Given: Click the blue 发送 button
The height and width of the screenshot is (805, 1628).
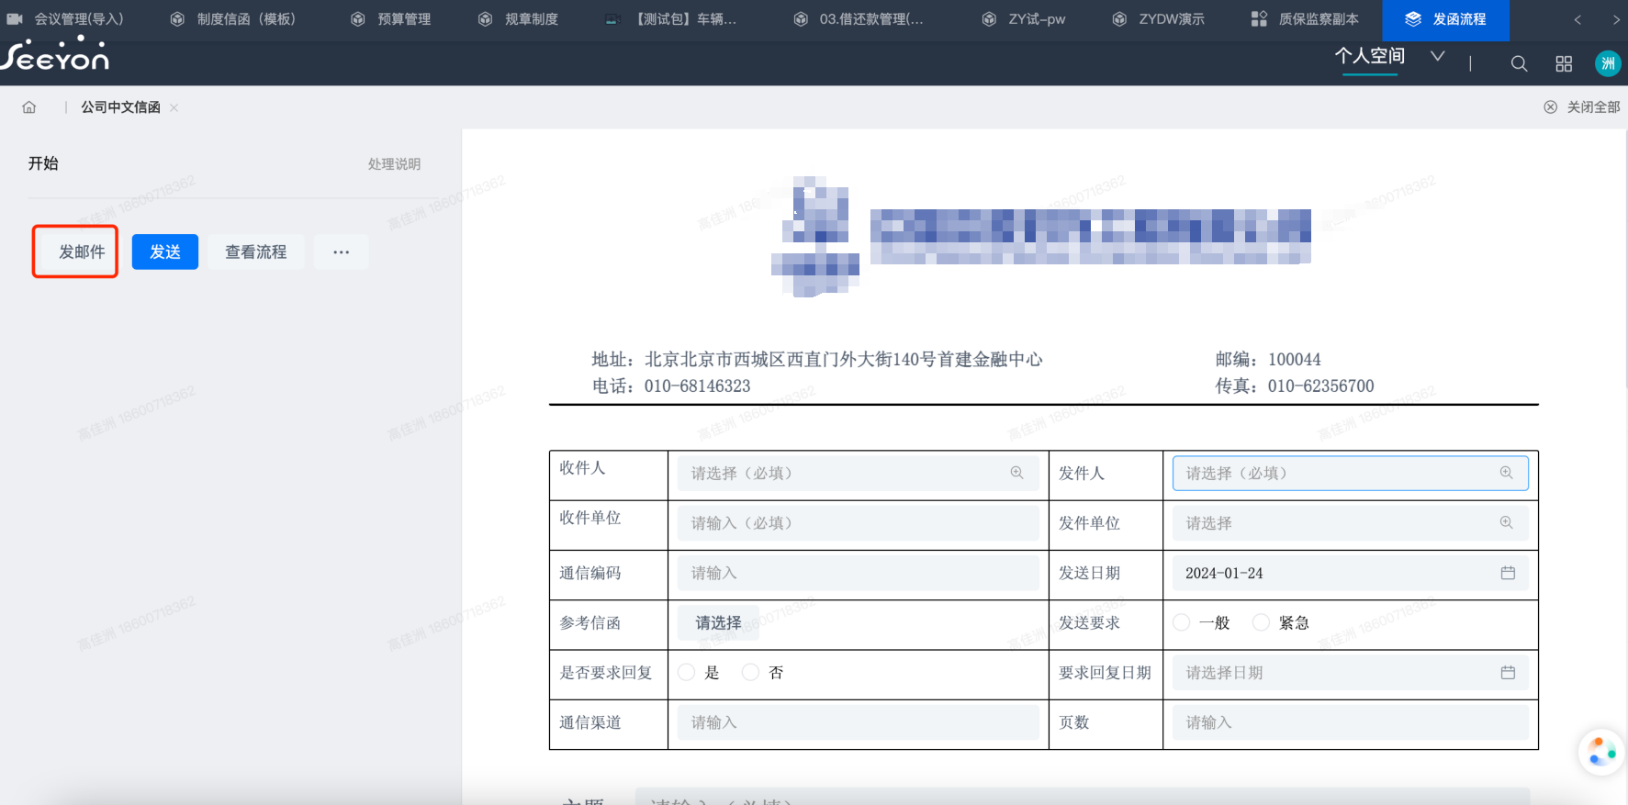Looking at the screenshot, I should click(x=165, y=252).
